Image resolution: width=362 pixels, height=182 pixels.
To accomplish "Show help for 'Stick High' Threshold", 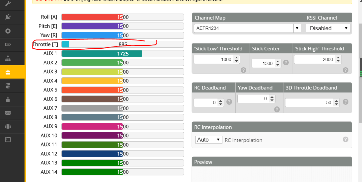I will coord(345,70).
